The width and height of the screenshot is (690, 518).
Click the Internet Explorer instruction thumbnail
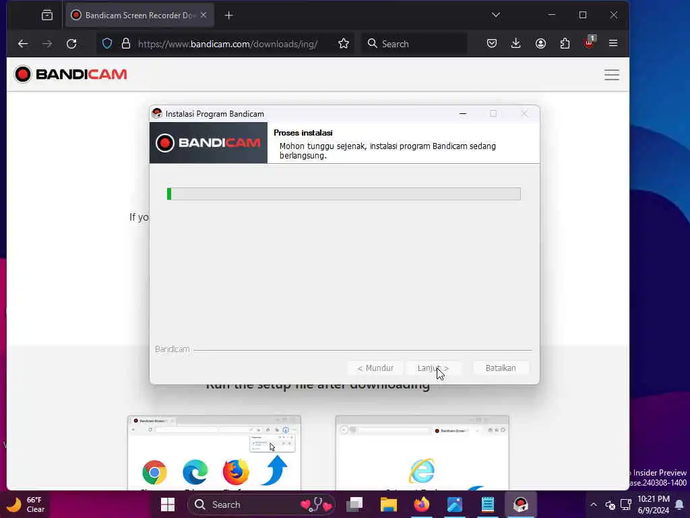pos(422,453)
